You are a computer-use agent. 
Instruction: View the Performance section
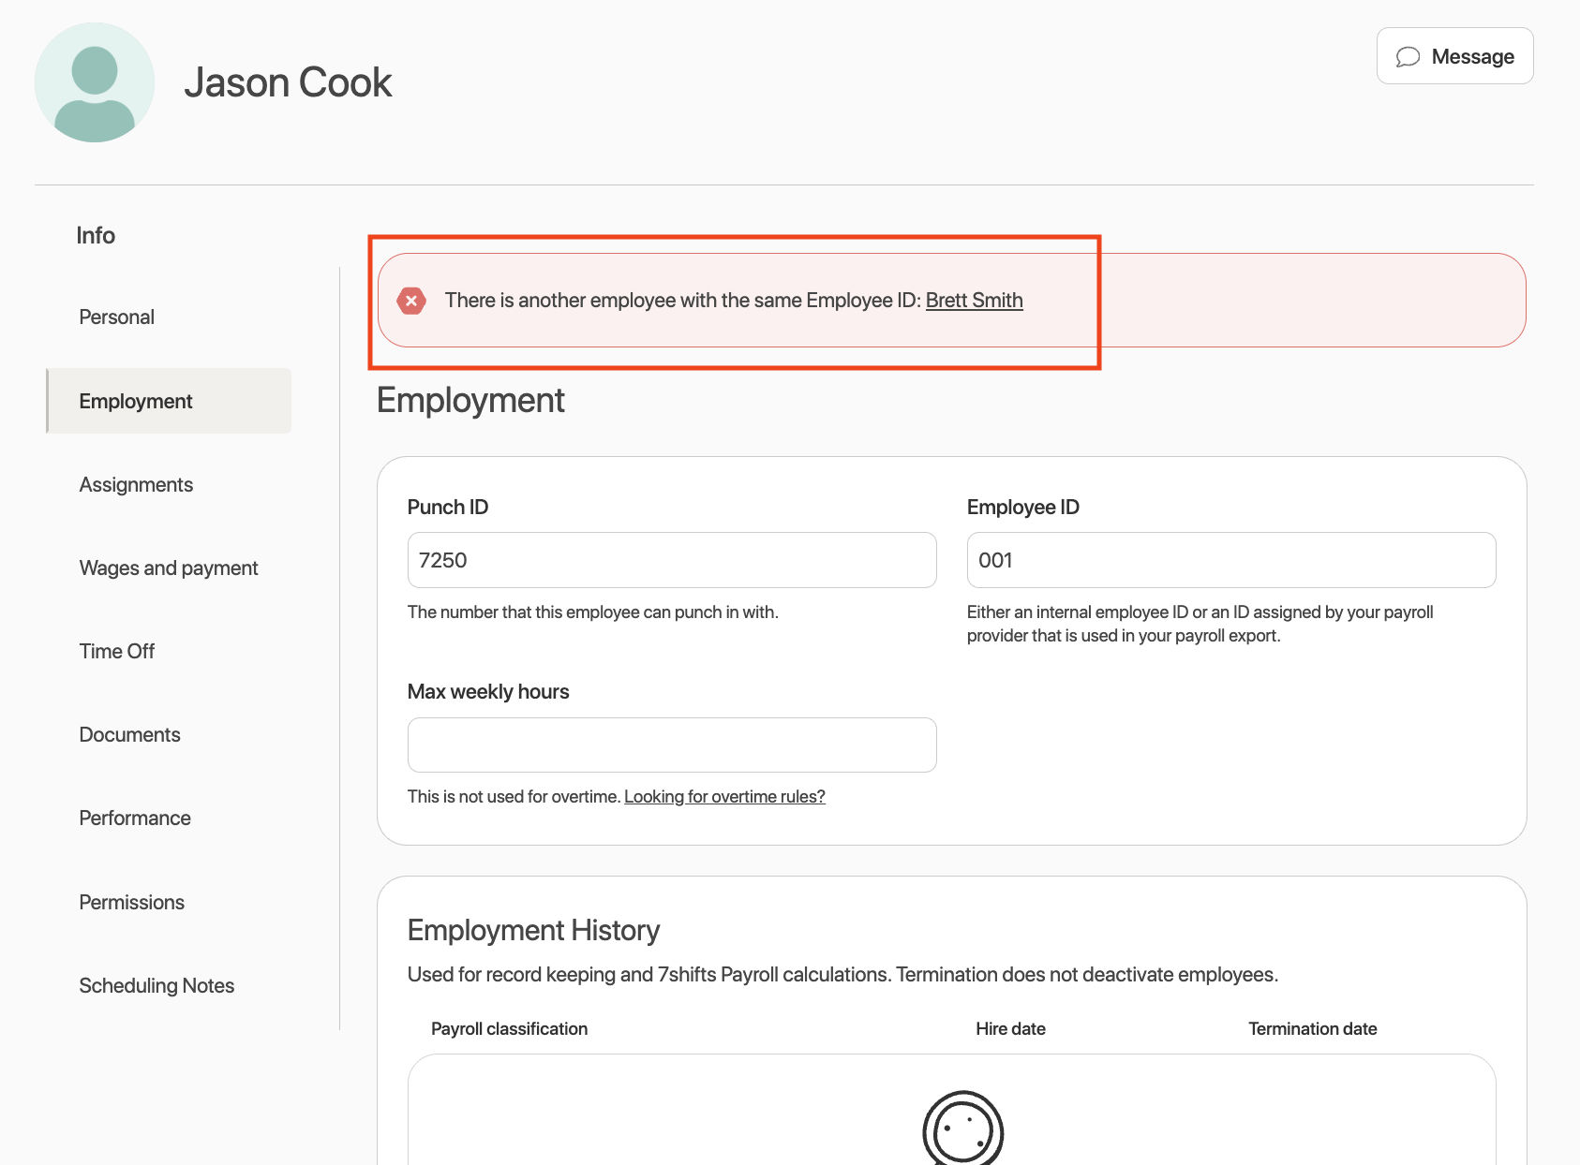point(135,818)
